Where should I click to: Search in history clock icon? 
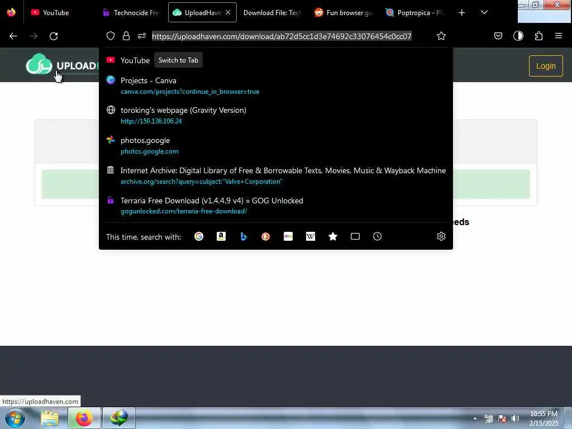click(378, 236)
